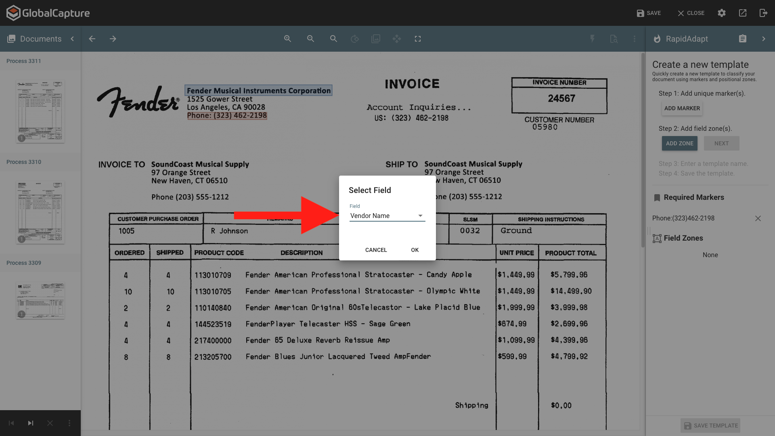Click product code 213205700
The width and height of the screenshot is (775, 436).
213,357
